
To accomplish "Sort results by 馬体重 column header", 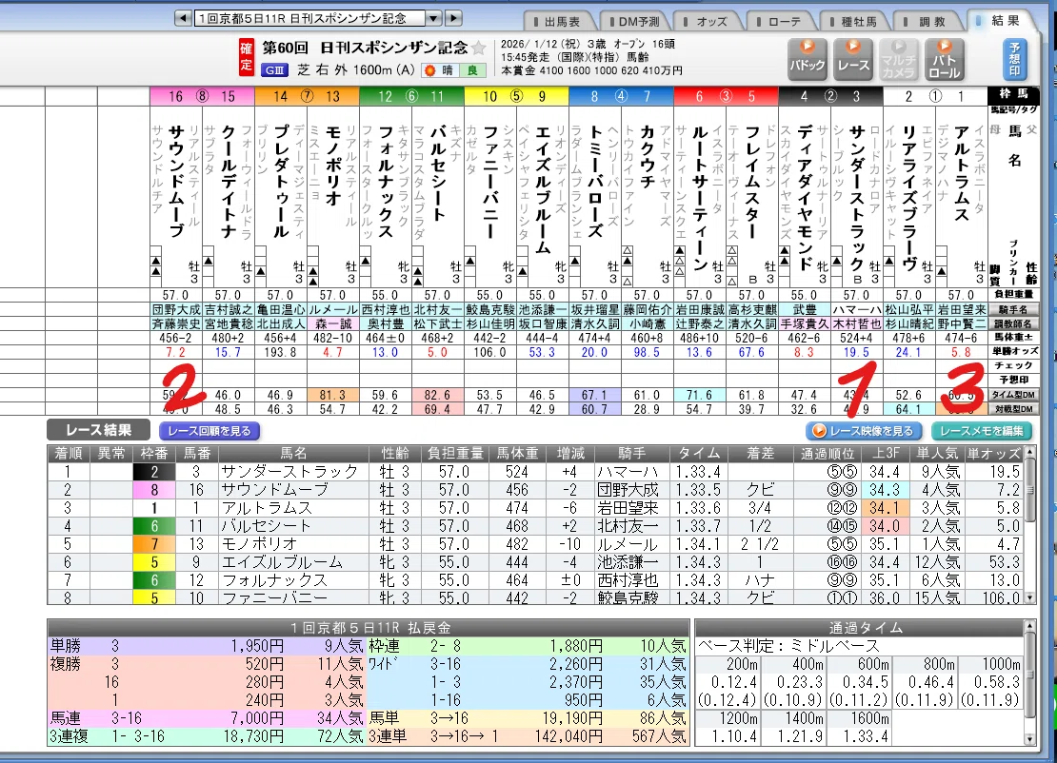I will 517,453.
